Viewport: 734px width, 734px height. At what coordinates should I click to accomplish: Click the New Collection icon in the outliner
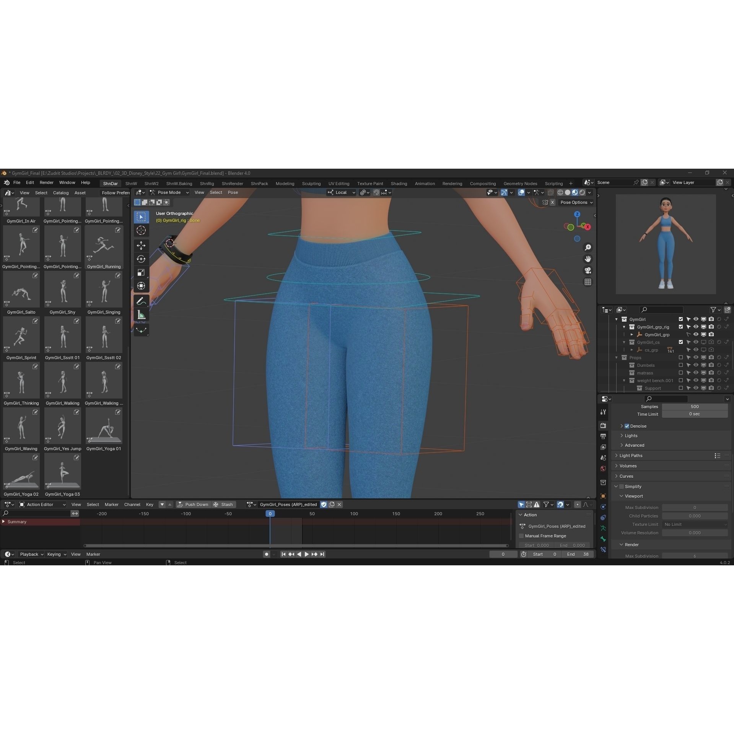(x=728, y=310)
